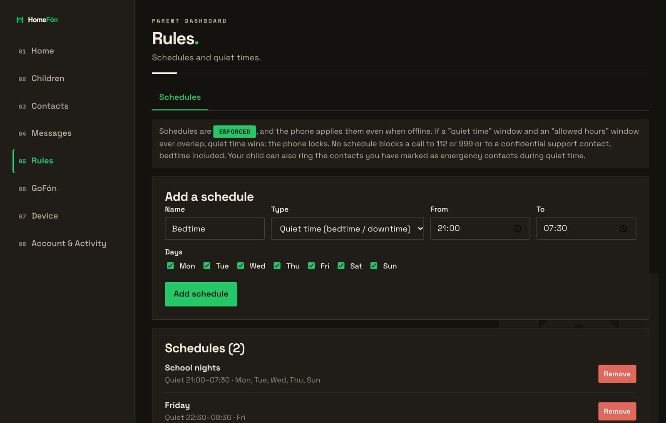The width and height of the screenshot is (666, 423).
Task: Click the schedule Name input field
Action: [215, 228]
